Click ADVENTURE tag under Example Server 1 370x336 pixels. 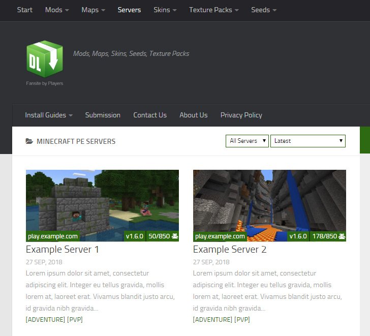(x=45, y=320)
